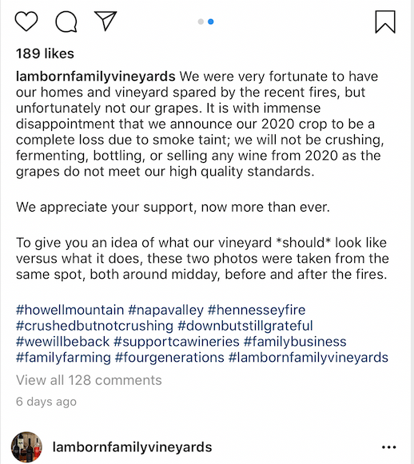Open #howellmountain hashtag
414x464 pixels.
tap(70, 310)
